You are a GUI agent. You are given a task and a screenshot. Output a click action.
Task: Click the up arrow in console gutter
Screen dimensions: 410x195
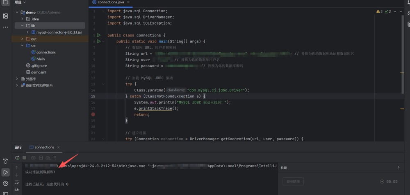(x=17, y=168)
